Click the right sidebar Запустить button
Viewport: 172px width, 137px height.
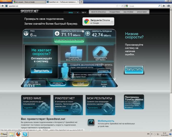[134, 70]
